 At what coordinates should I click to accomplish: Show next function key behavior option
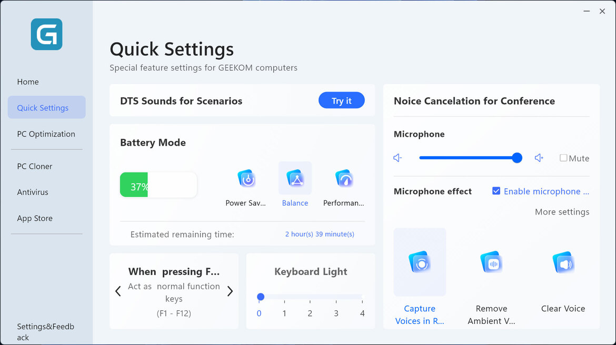coord(230,291)
